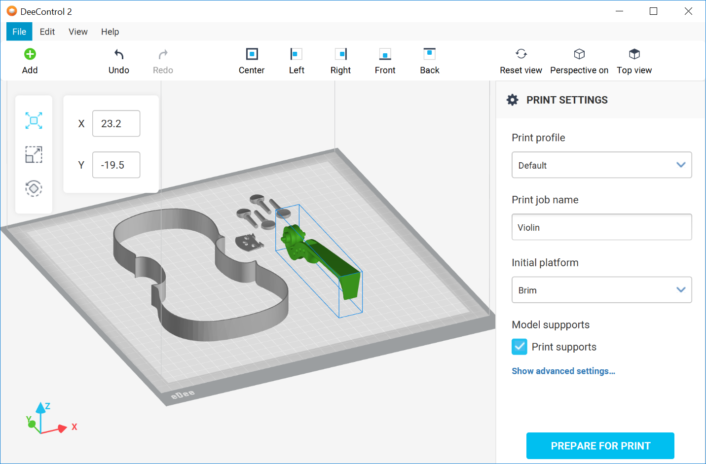Show advanced settings link

(563, 371)
